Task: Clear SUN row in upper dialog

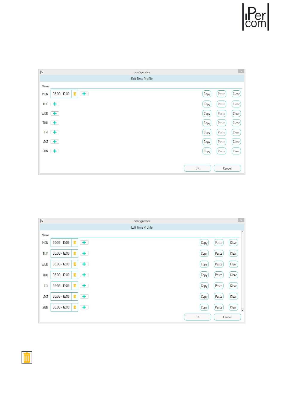Action: [236, 151]
